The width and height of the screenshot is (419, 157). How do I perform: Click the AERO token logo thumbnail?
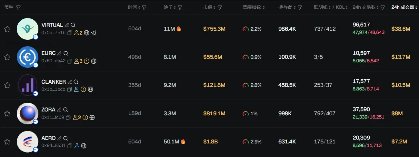[x=27, y=141]
